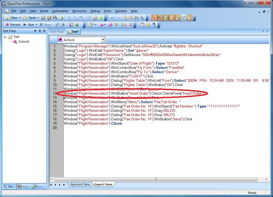Viewport: 273px width, 197px height.
Task: Open the Edit menu
Action: point(23,11)
